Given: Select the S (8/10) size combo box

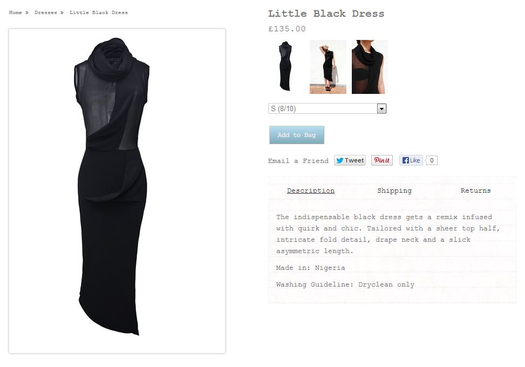Looking at the screenshot, I should click(327, 108).
